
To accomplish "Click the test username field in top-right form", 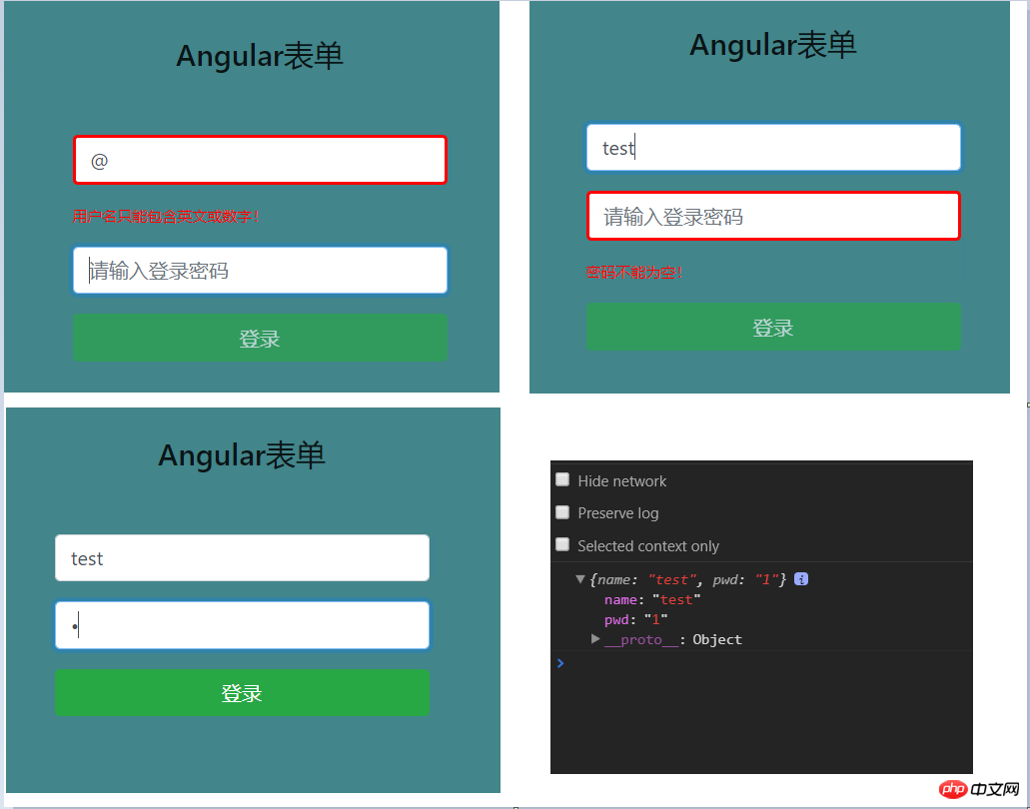I will point(772,147).
